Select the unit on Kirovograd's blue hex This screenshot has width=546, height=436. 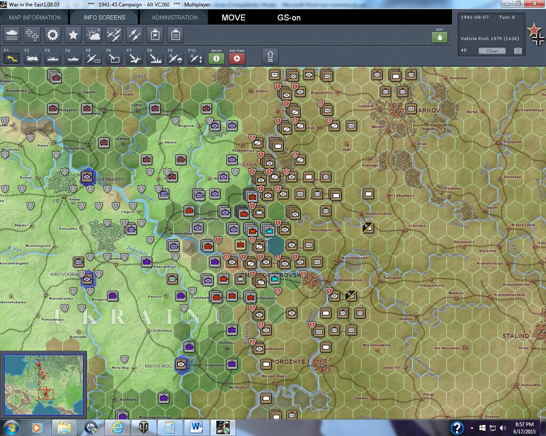coord(87,279)
